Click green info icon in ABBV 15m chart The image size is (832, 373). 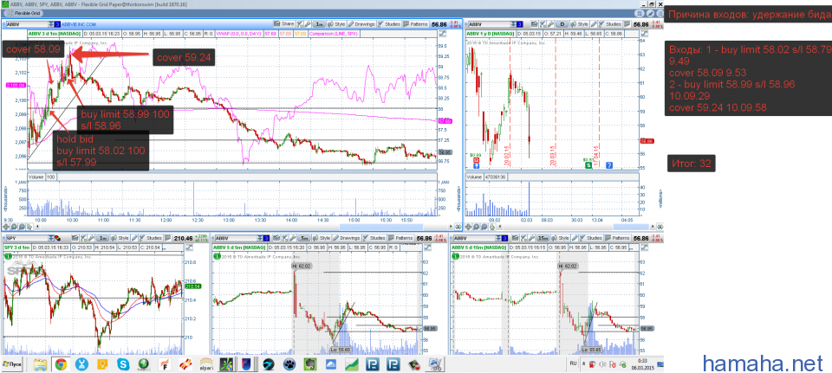point(456,254)
